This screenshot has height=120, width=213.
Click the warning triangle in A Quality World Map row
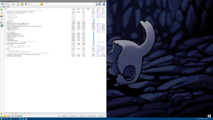[97, 11]
